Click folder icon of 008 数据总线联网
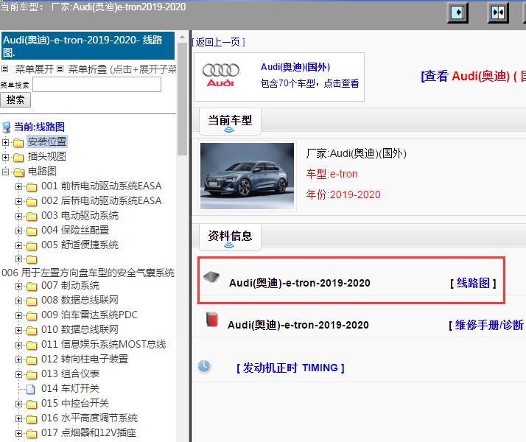 tap(32, 301)
